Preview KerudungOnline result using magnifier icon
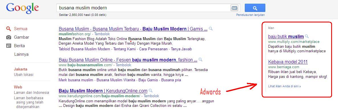Image resolution: width=338 pixels, height=112 pixels. click(x=151, y=90)
